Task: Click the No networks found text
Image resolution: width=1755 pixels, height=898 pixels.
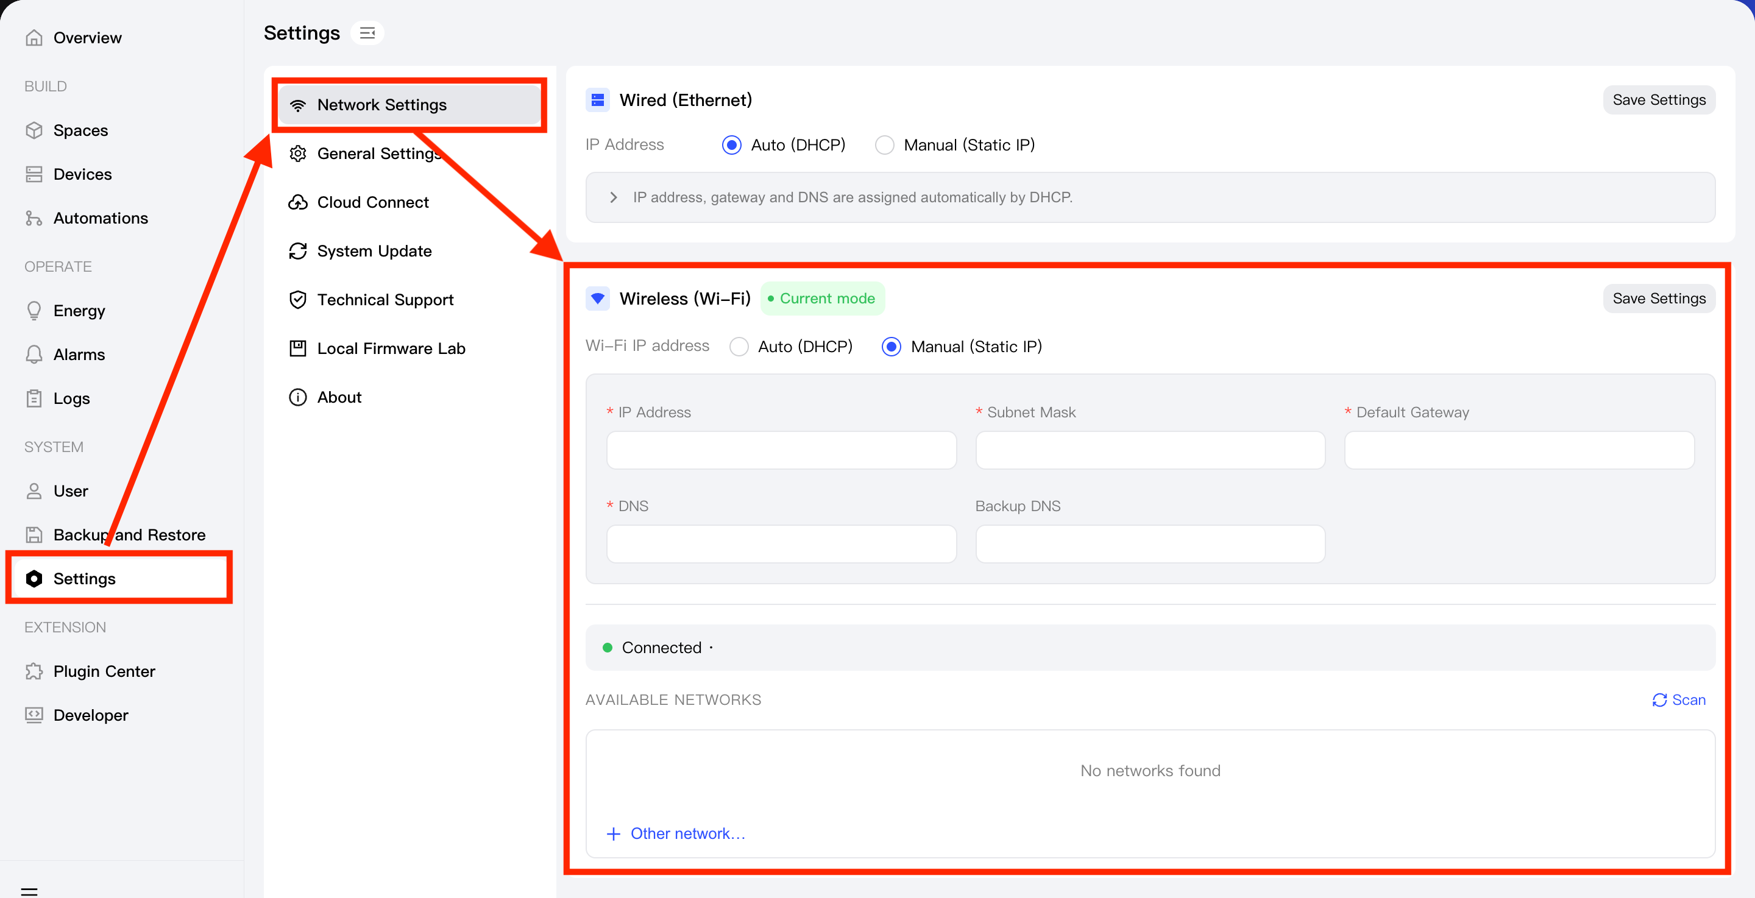Action: (x=1150, y=771)
